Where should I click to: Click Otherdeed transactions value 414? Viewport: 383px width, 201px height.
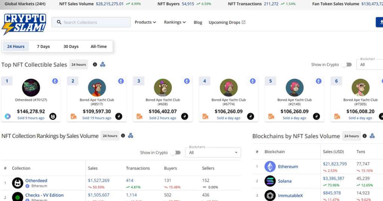tap(130, 180)
